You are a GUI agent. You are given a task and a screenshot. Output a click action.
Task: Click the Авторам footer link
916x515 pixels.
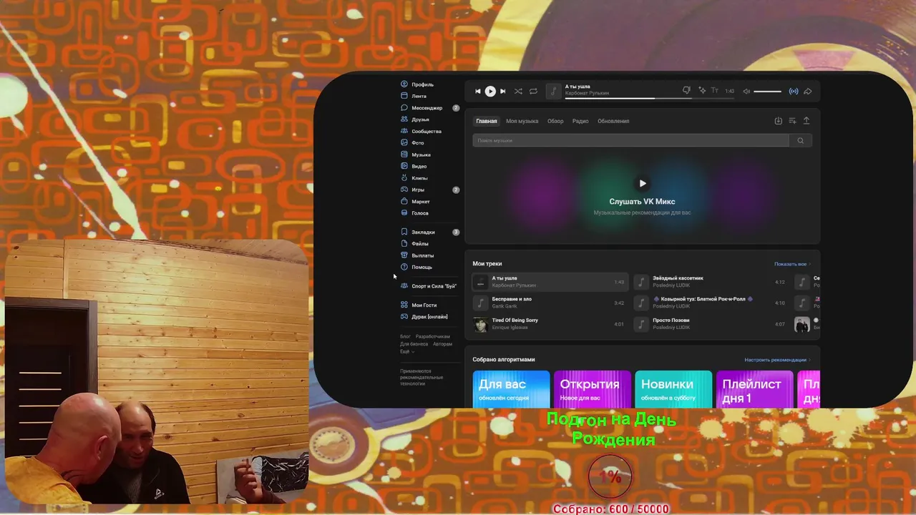442,344
